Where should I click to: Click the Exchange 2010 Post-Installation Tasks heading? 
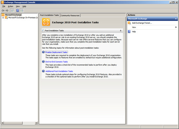pyautogui.click(x=75, y=22)
